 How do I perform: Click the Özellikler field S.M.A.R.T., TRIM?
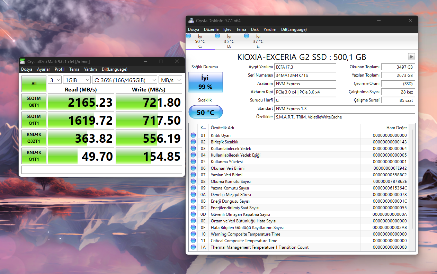click(x=345, y=117)
